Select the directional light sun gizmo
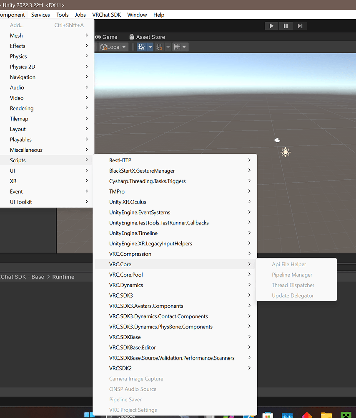The height and width of the screenshot is (418, 356). tap(286, 152)
